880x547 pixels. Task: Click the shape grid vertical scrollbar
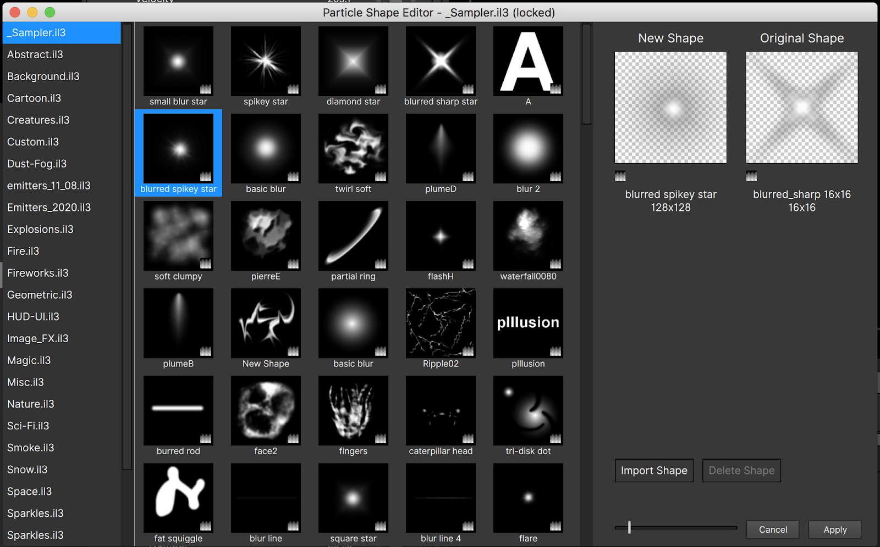point(586,74)
